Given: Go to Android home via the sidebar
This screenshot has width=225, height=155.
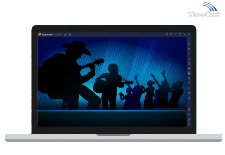Looking at the screenshot, I should click(189, 119).
